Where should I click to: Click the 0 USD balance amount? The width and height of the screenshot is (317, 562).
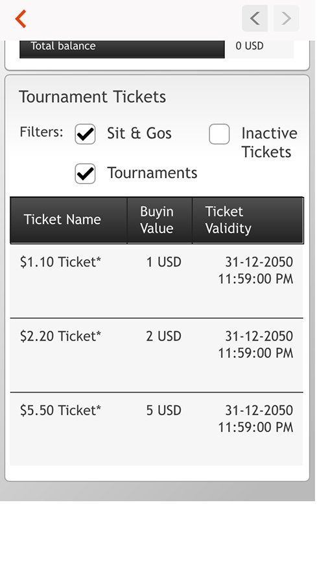tap(250, 46)
